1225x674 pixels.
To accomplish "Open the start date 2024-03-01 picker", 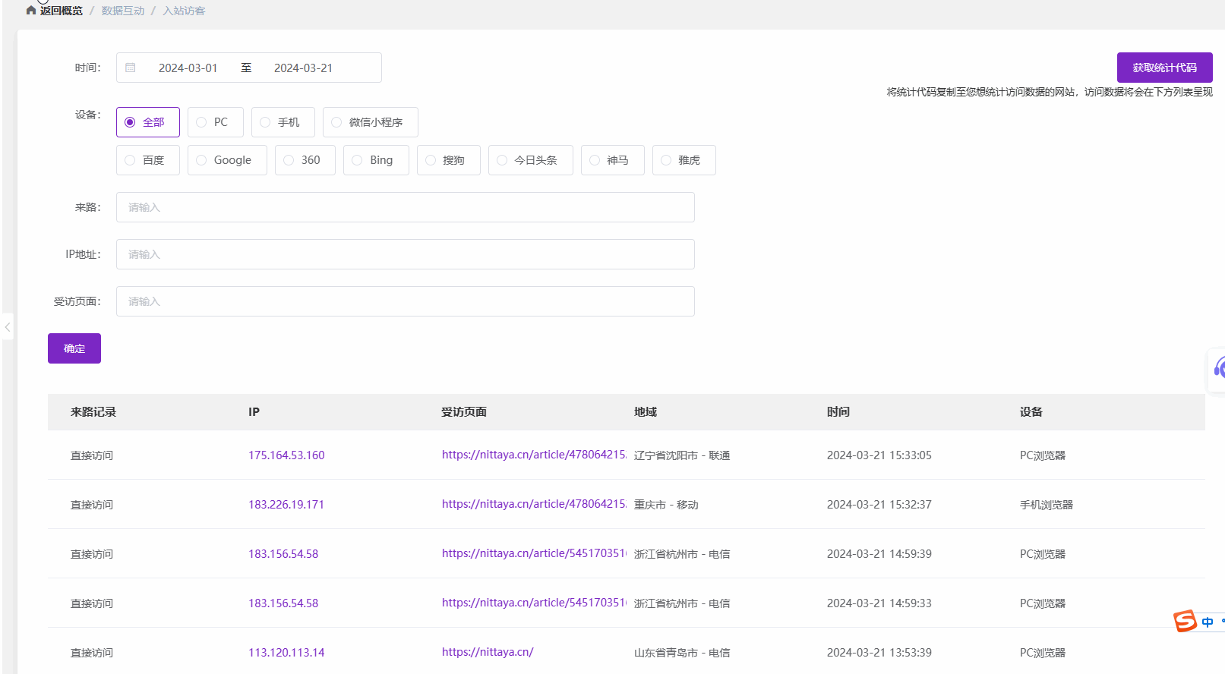I will tap(188, 68).
